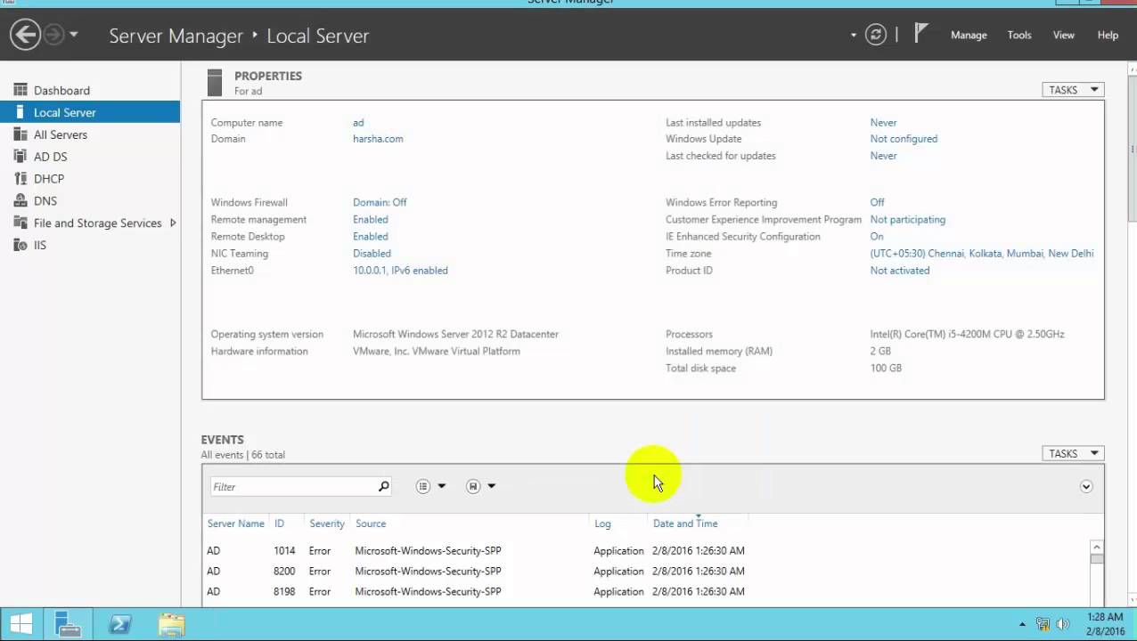Viewport: 1137px width, 641px height.
Task: Open the Manage menu
Action: [x=969, y=35]
